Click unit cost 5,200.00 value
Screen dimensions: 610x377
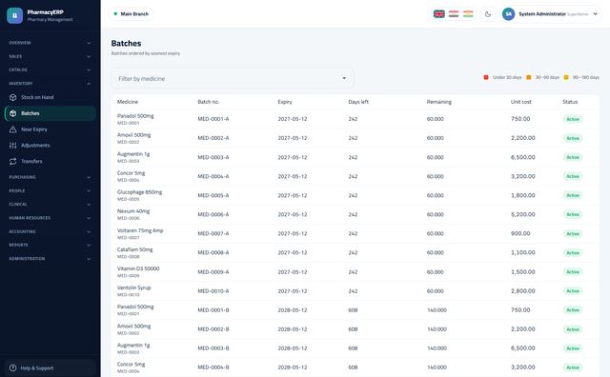(x=523, y=214)
